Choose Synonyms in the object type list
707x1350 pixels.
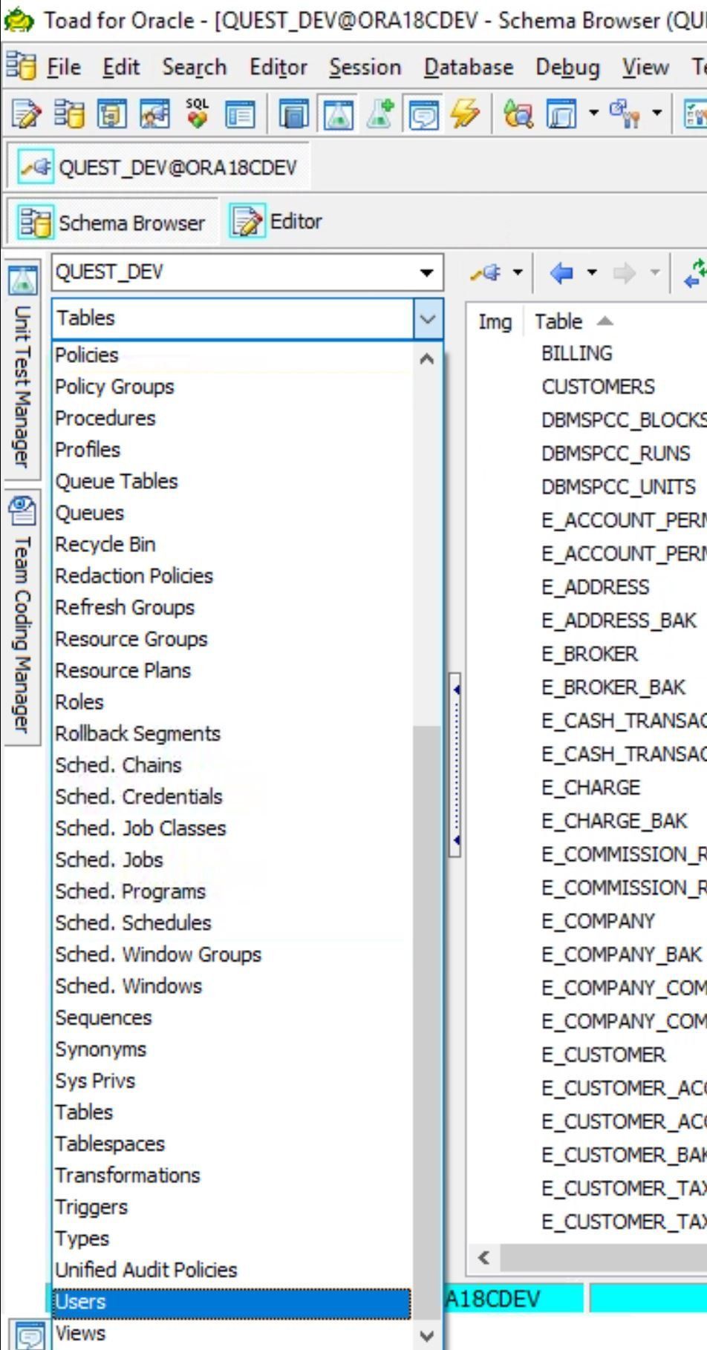(232, 1049)
